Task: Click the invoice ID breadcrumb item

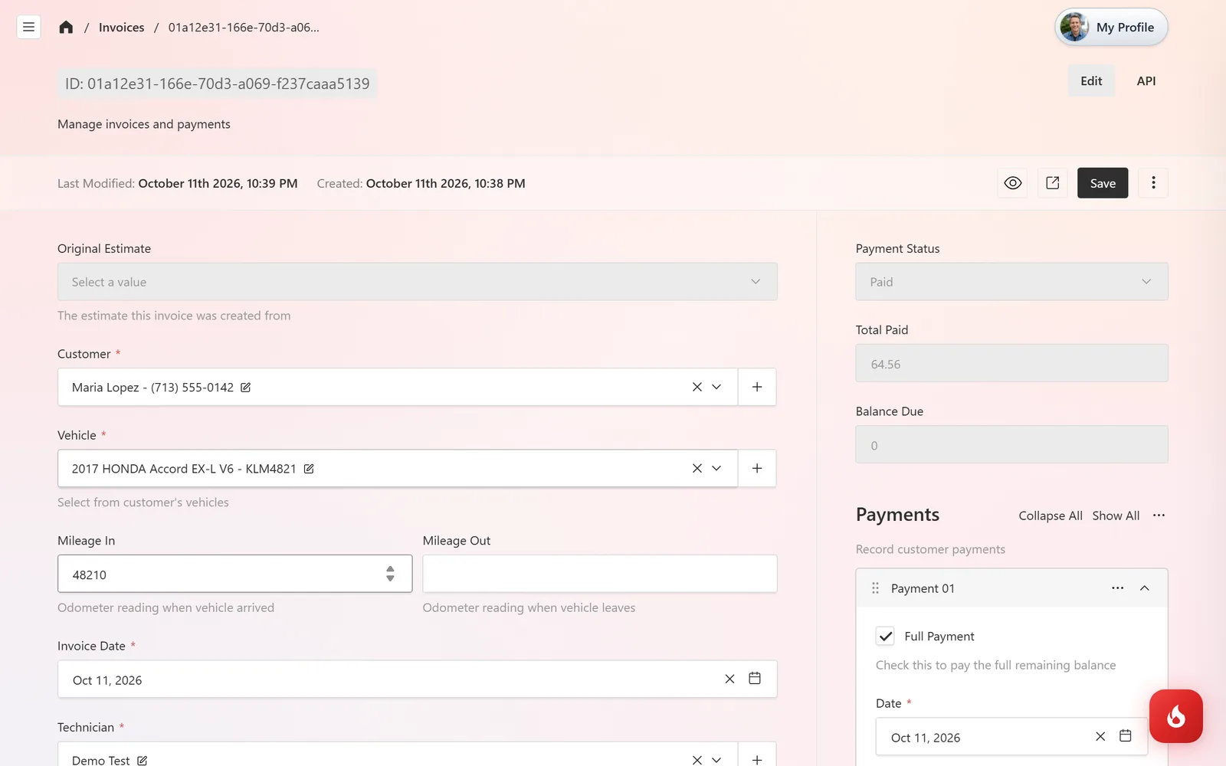Action: coord(244,28)
